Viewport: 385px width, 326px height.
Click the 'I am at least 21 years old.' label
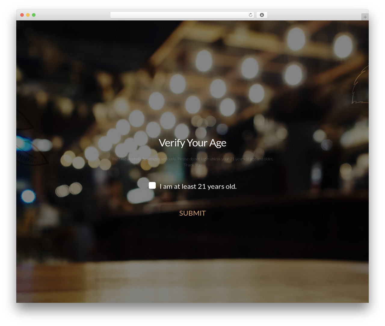tap(198, 186)
